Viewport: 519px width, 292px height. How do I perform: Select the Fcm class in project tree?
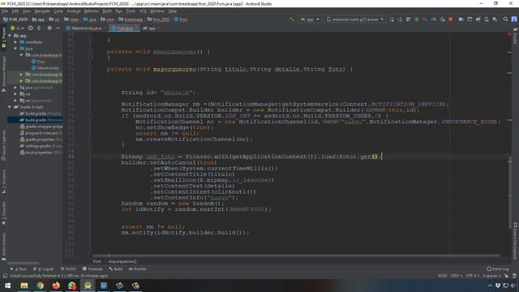pyautogui.click(x=38, y=62)
